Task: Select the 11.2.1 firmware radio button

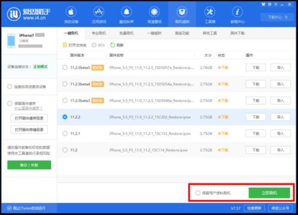Action: (65, 134)
